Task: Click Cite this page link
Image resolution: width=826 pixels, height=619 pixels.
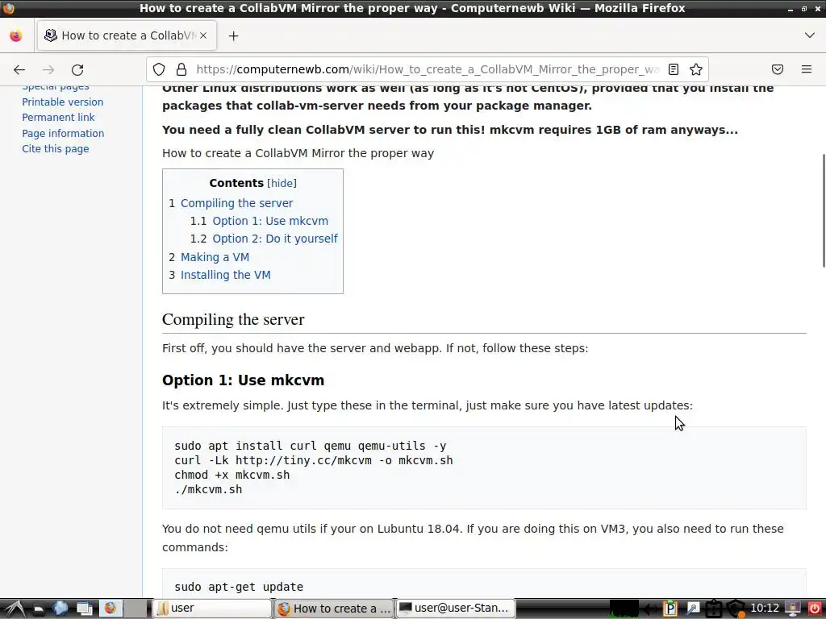Action: click(x=56, y=148)
